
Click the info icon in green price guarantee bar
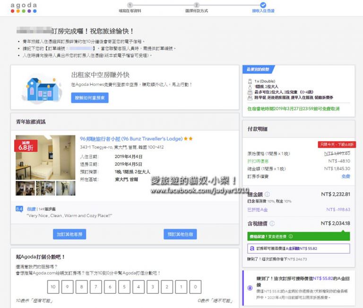pos(291,236)
